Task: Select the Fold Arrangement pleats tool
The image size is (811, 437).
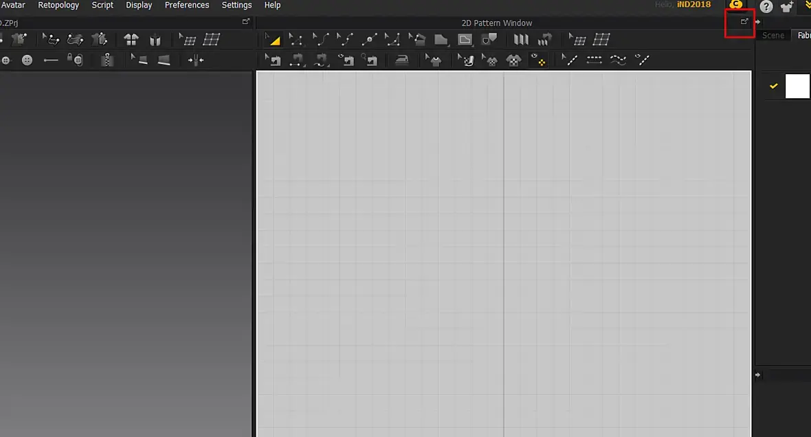Action: click(520, 39)
